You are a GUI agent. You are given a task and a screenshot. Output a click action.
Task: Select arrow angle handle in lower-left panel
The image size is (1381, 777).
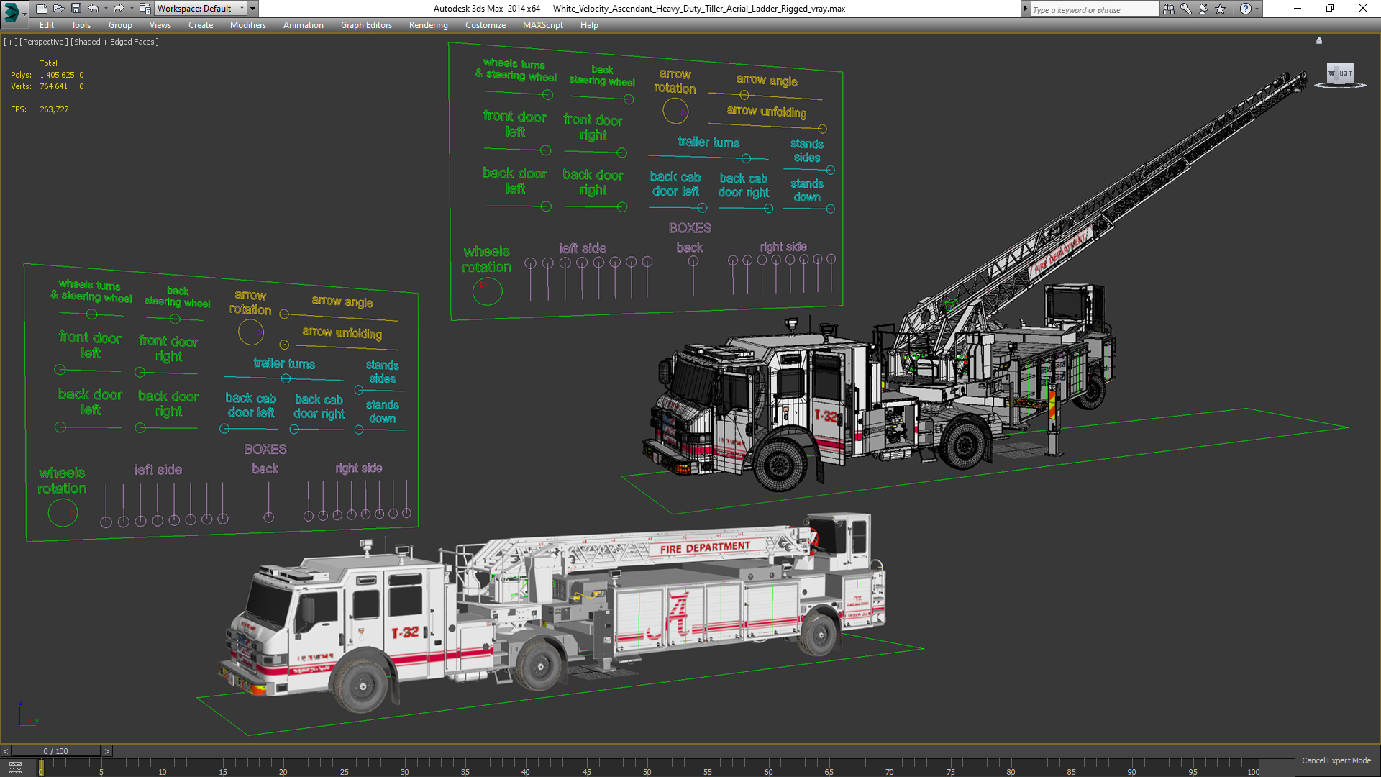(284, 314)
